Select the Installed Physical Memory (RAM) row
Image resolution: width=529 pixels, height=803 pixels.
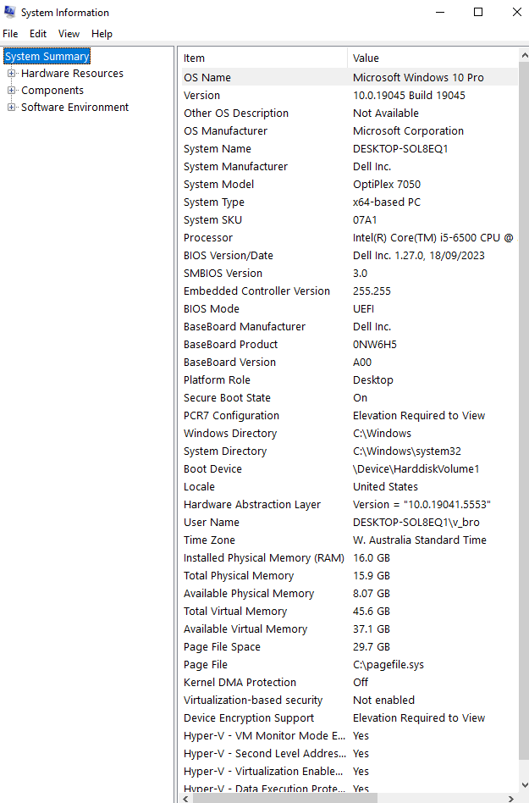(x=348, y=557)
